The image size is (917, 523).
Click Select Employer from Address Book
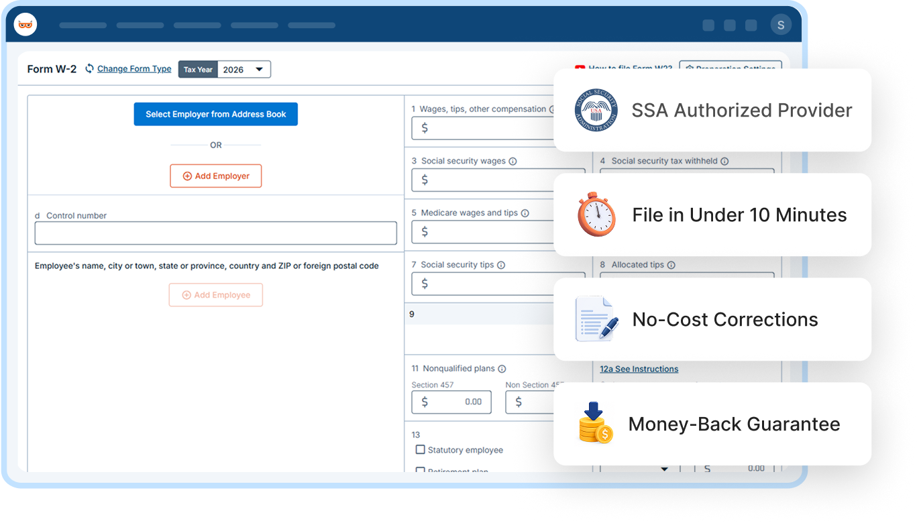(216, 114)
